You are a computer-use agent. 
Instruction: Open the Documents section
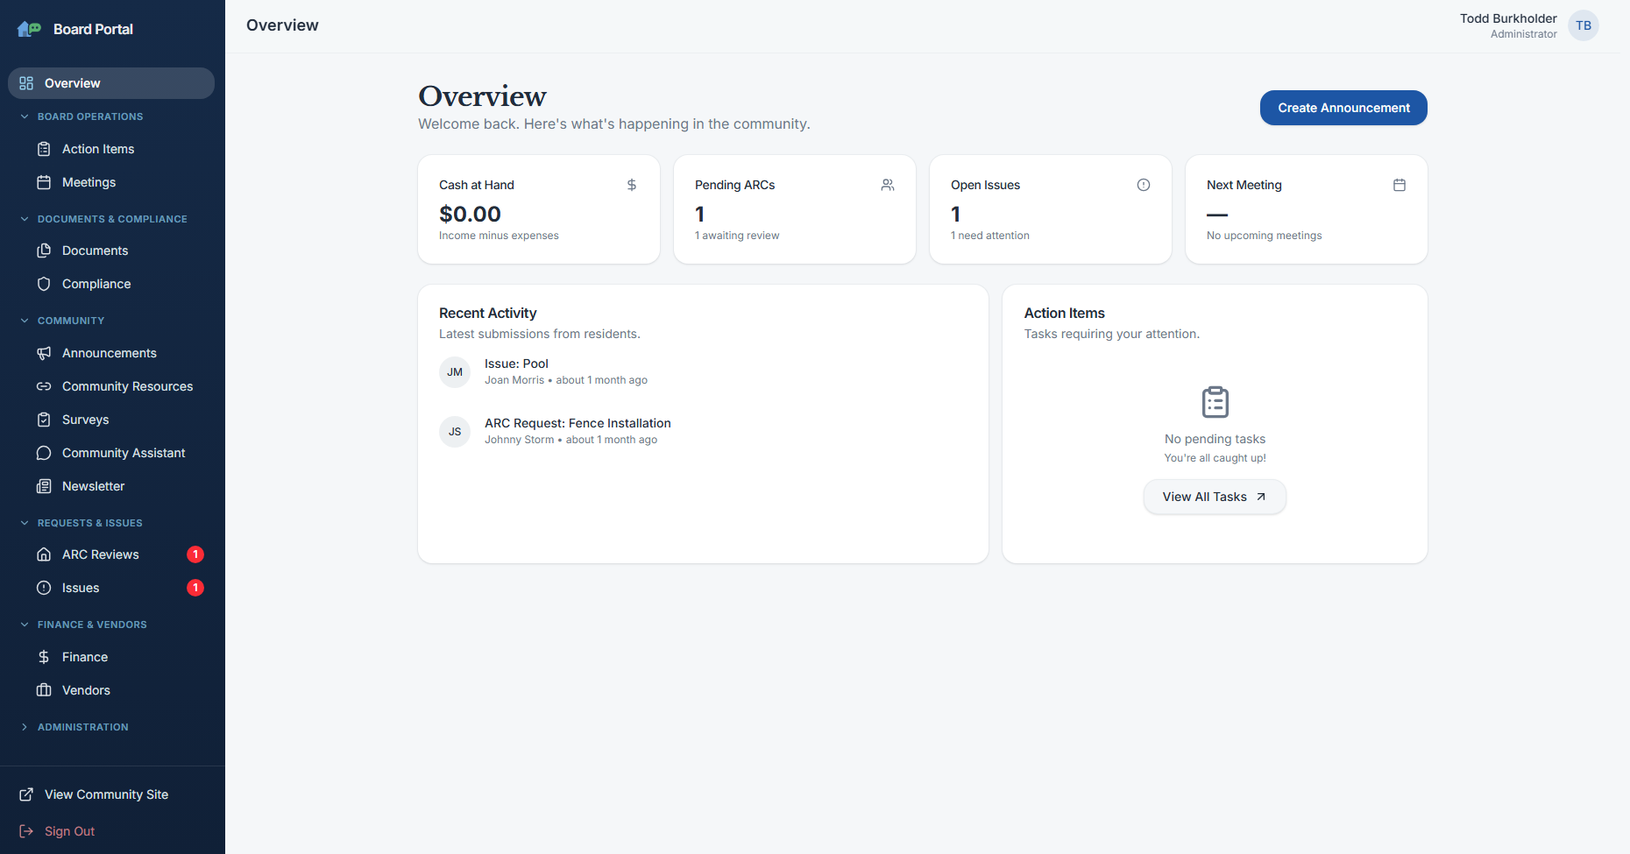pos(93,251)
